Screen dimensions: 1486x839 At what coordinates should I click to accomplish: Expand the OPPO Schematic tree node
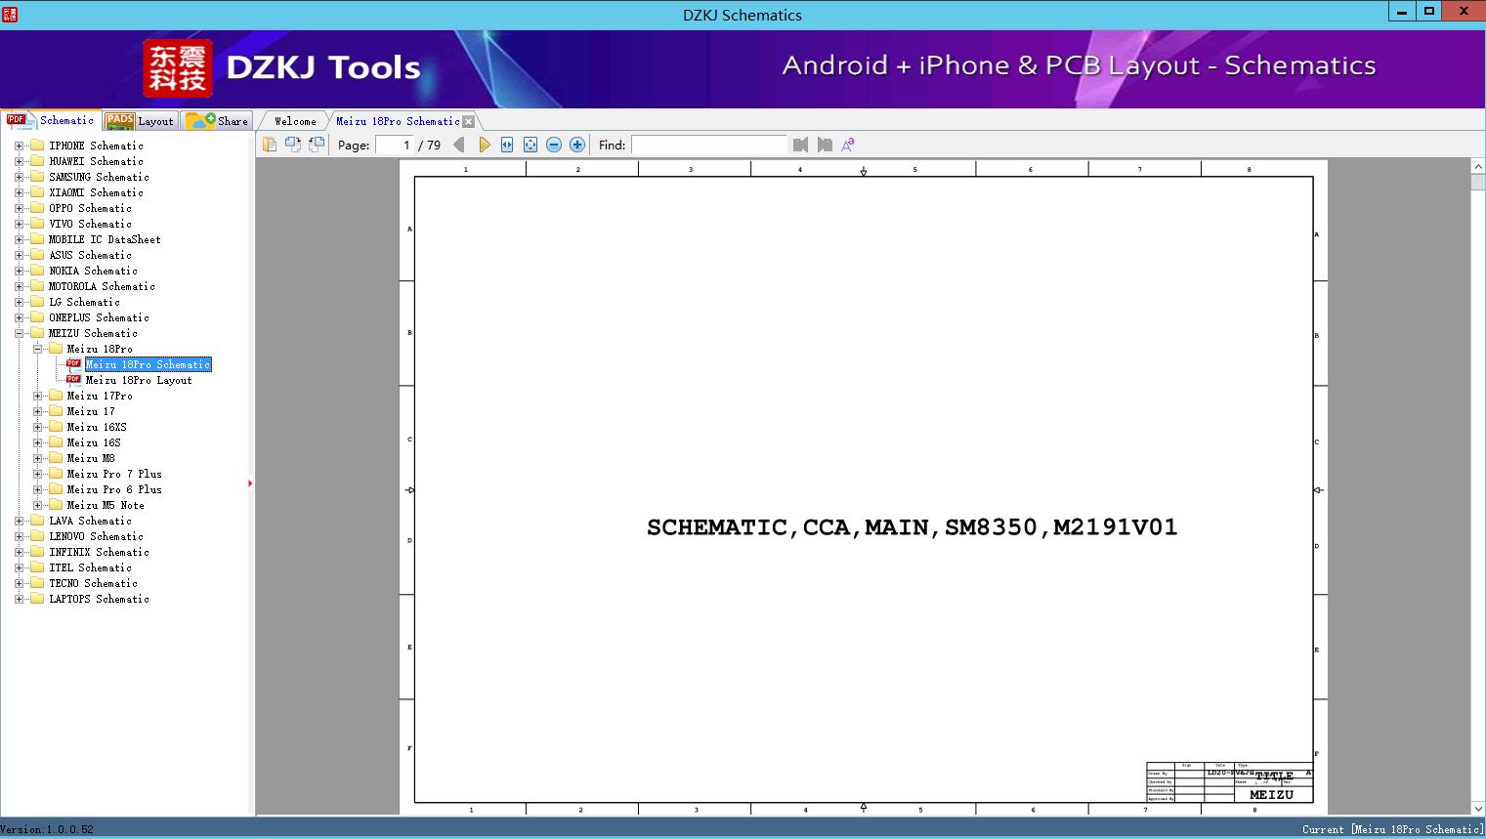(x=19, y=208)
